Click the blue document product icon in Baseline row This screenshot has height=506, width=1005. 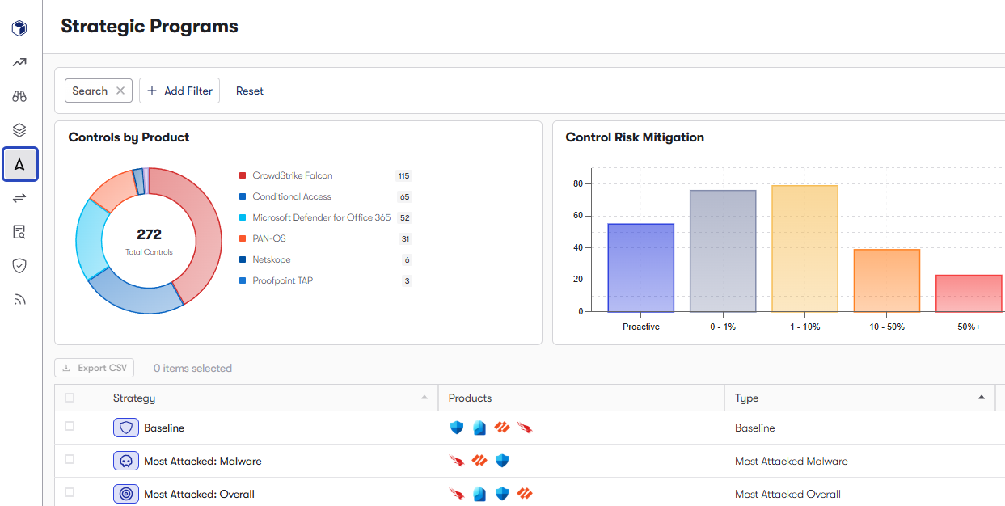click(479, 428)
